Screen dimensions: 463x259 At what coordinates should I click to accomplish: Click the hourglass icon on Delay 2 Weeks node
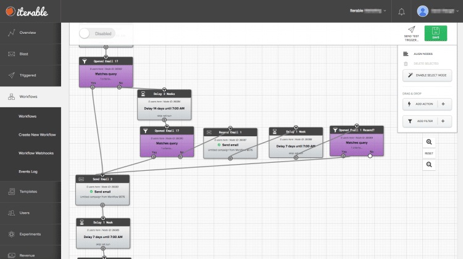[143, 94]
